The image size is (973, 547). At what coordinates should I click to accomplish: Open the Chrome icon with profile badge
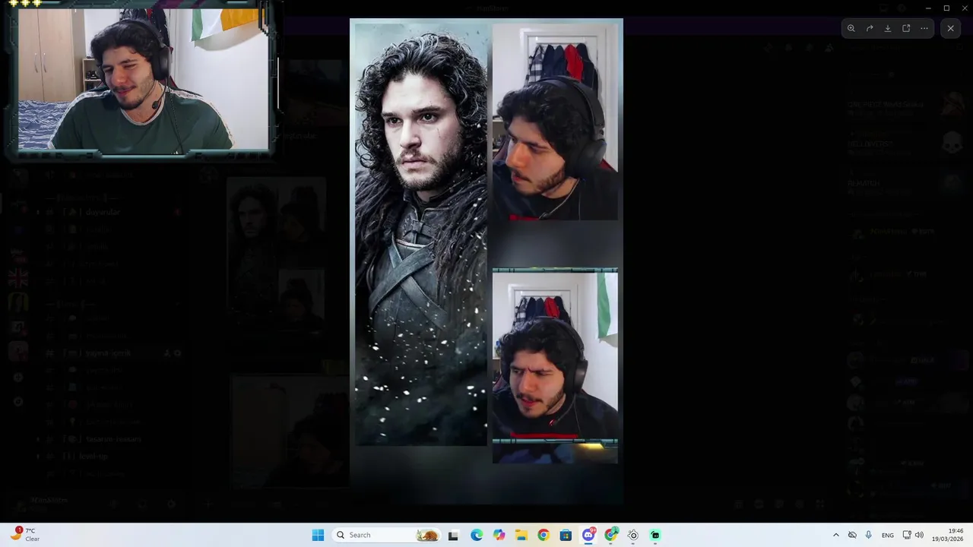[610, 535]
